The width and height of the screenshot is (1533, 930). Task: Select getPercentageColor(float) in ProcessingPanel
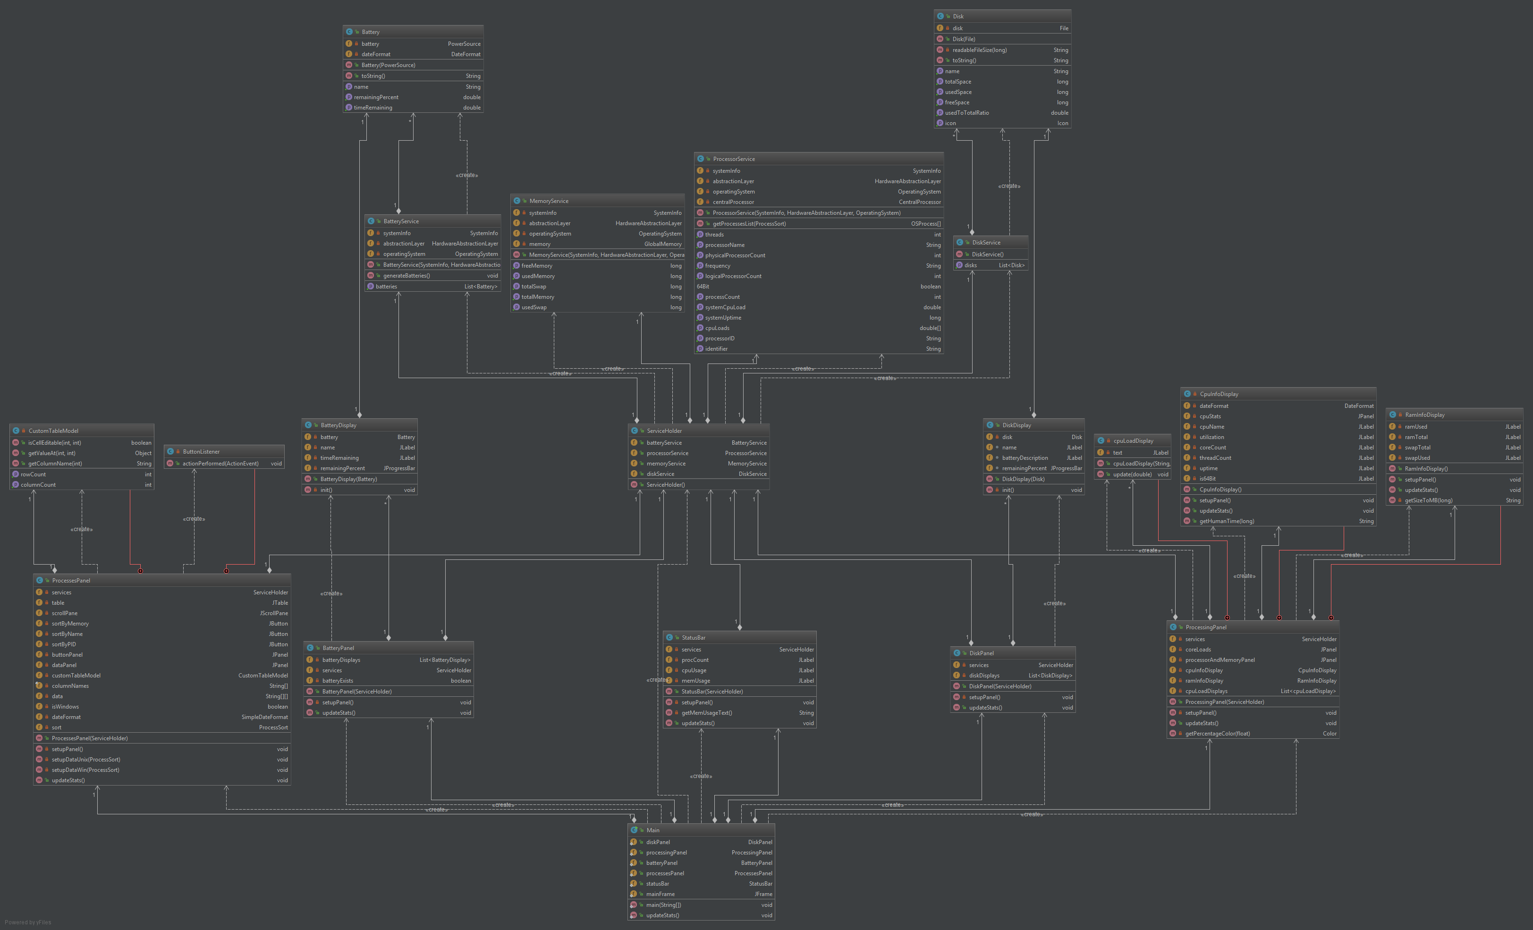(x=1217, y=734)
